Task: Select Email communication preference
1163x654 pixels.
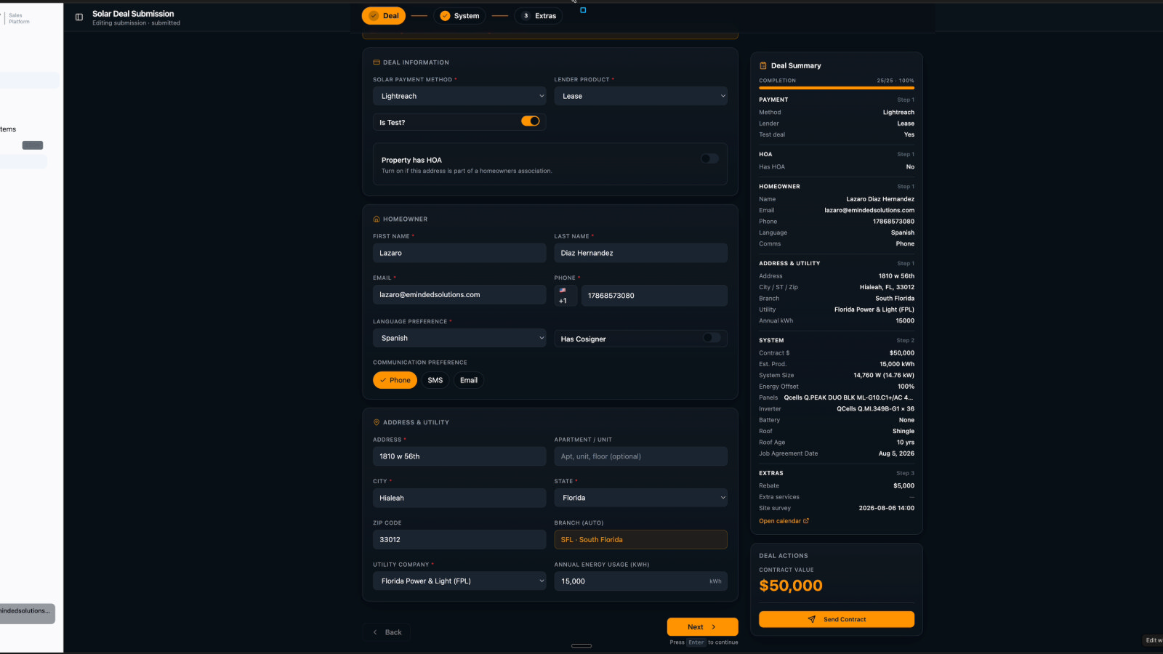Action: pos(469,380)
